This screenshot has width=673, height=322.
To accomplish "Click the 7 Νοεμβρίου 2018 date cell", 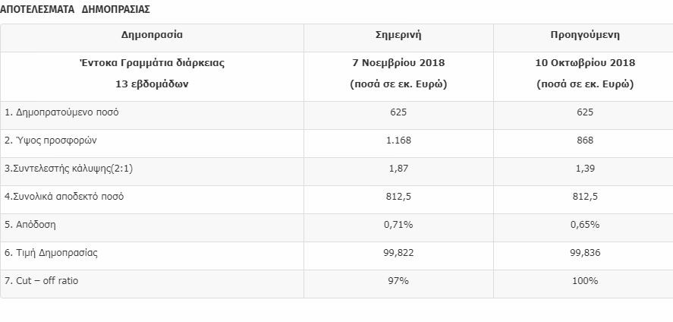I will coord(398,63).
